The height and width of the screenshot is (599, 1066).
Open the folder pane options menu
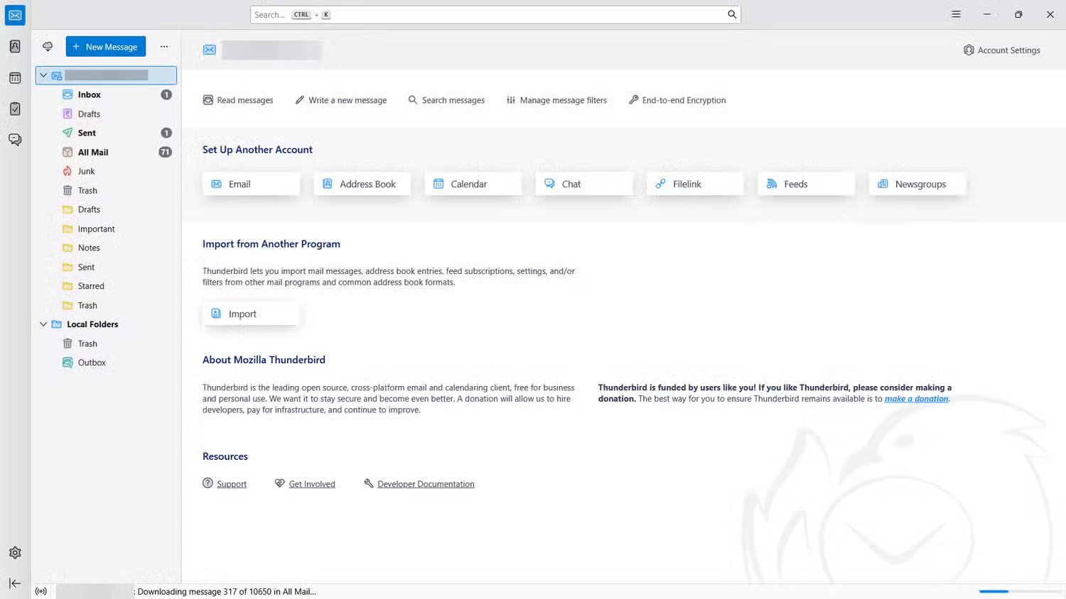click(164, 46)
